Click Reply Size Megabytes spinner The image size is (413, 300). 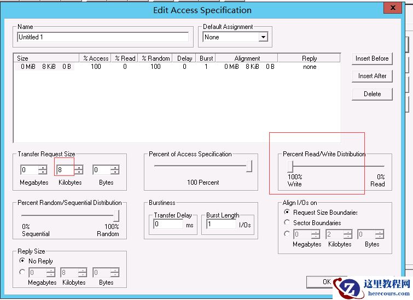tap(51, 273)
